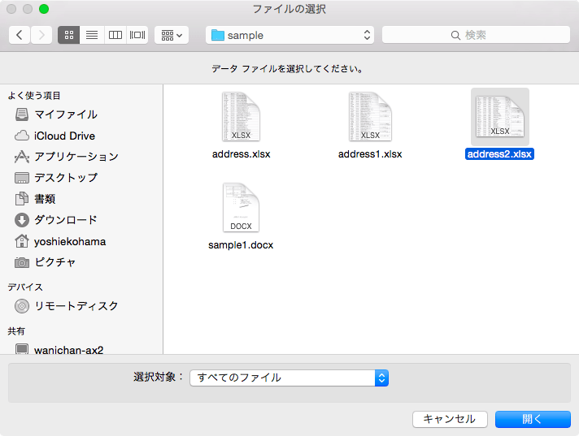
Task: Click the green zoom window button
Action: [x=44, y=9]
